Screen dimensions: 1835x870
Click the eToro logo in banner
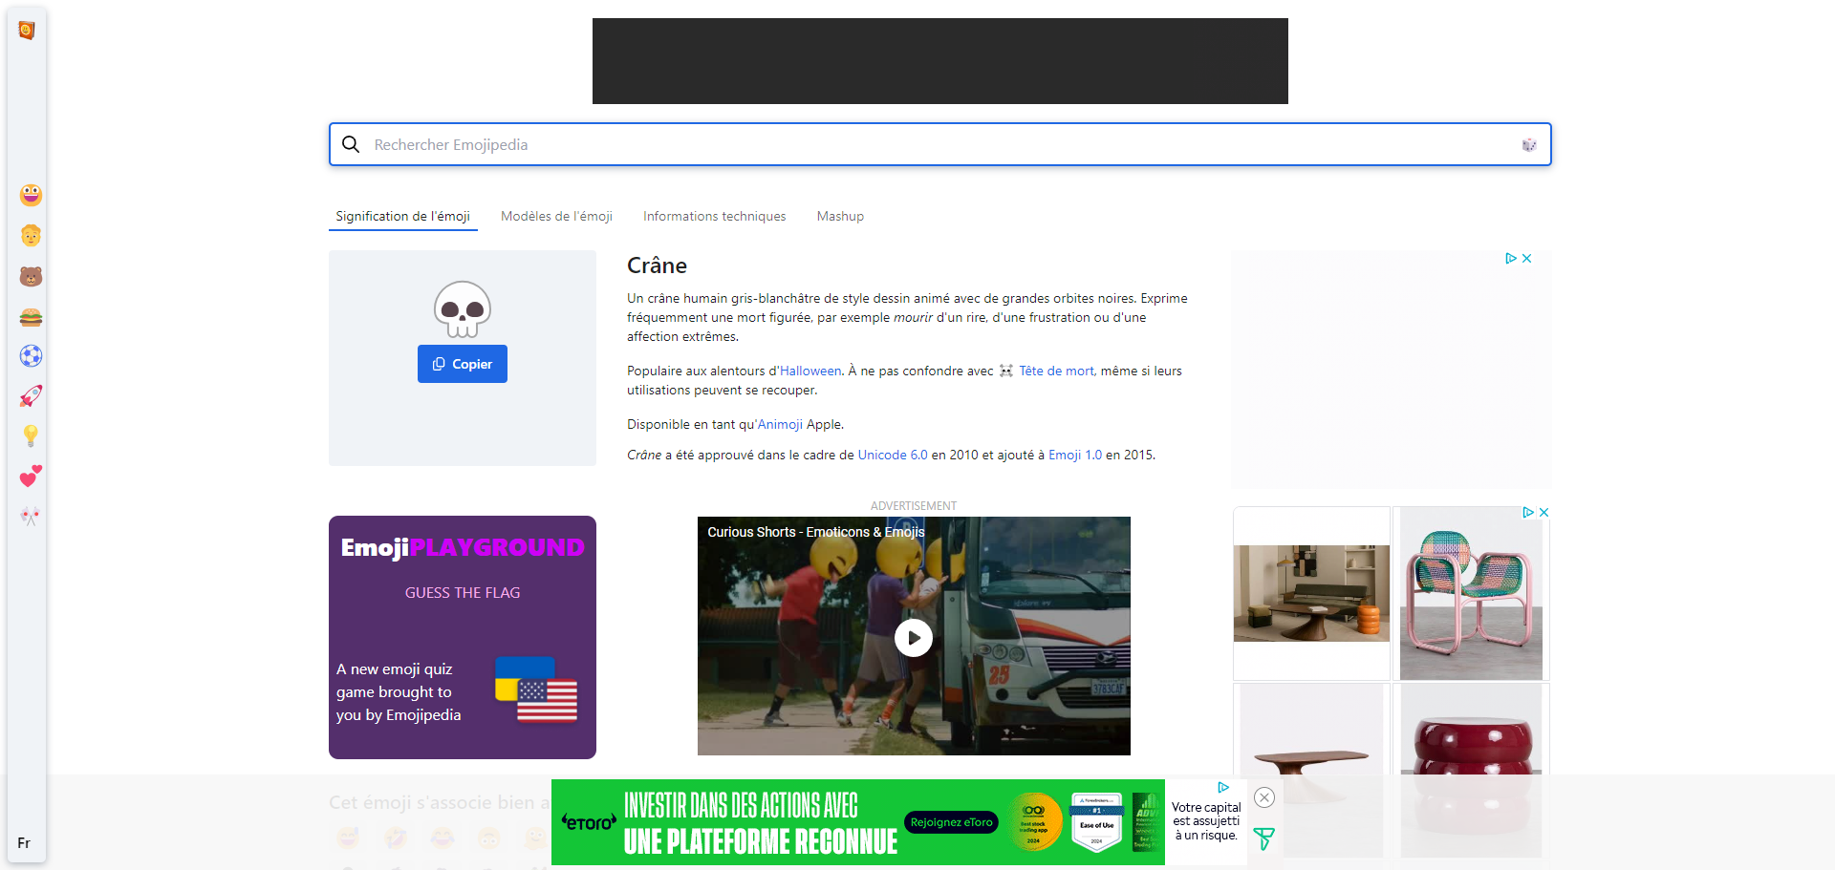tap(588, 822)
